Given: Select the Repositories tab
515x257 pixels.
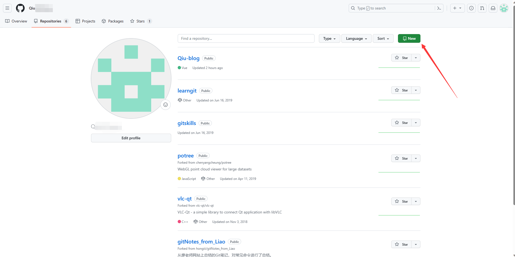Looking at the screenshot, I should [x=51, y=21].
